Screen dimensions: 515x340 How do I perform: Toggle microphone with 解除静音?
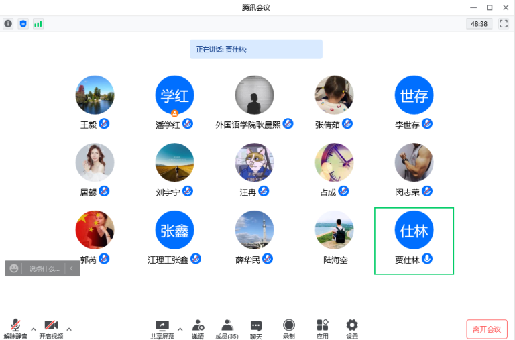tap(15, 329)
